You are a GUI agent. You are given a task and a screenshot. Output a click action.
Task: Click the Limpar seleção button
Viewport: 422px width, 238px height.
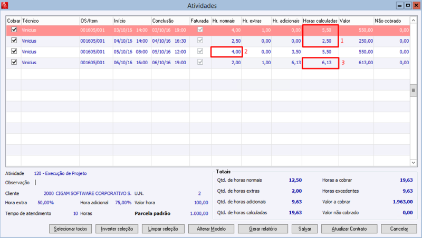click(163, 229)
